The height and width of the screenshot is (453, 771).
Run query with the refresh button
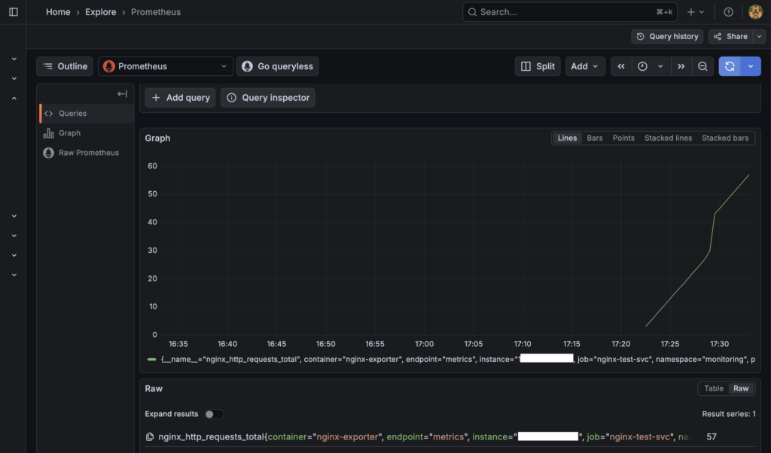click(x=730, y=66)
